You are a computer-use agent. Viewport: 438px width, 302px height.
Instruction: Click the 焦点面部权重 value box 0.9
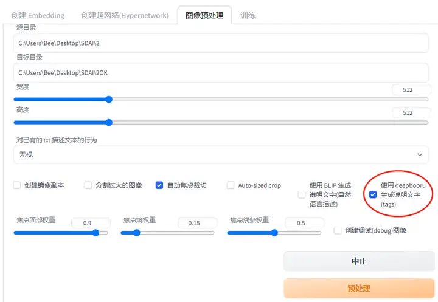pos(91,223)
